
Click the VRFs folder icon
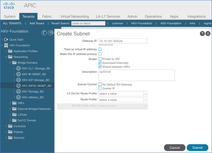point(14,103)
